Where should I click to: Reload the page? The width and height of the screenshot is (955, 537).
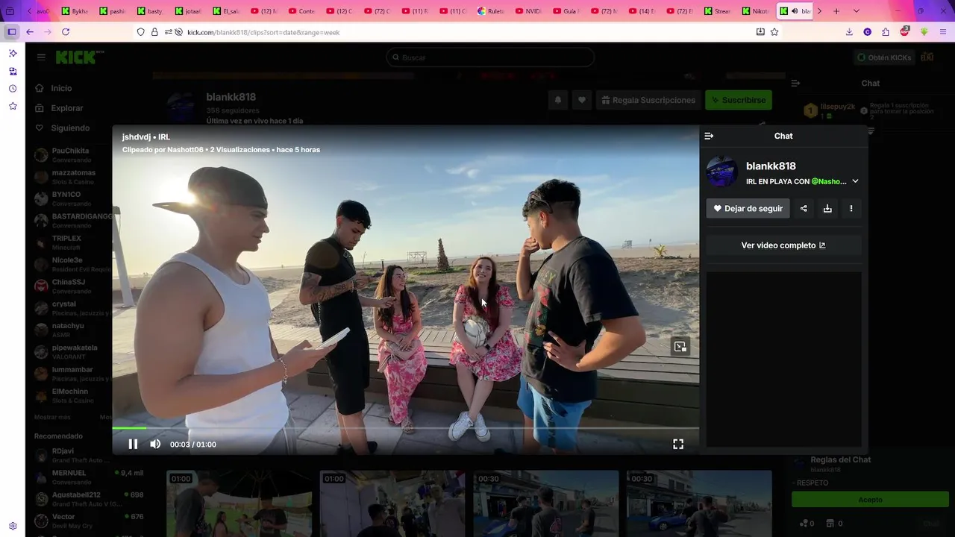point(66,32)
